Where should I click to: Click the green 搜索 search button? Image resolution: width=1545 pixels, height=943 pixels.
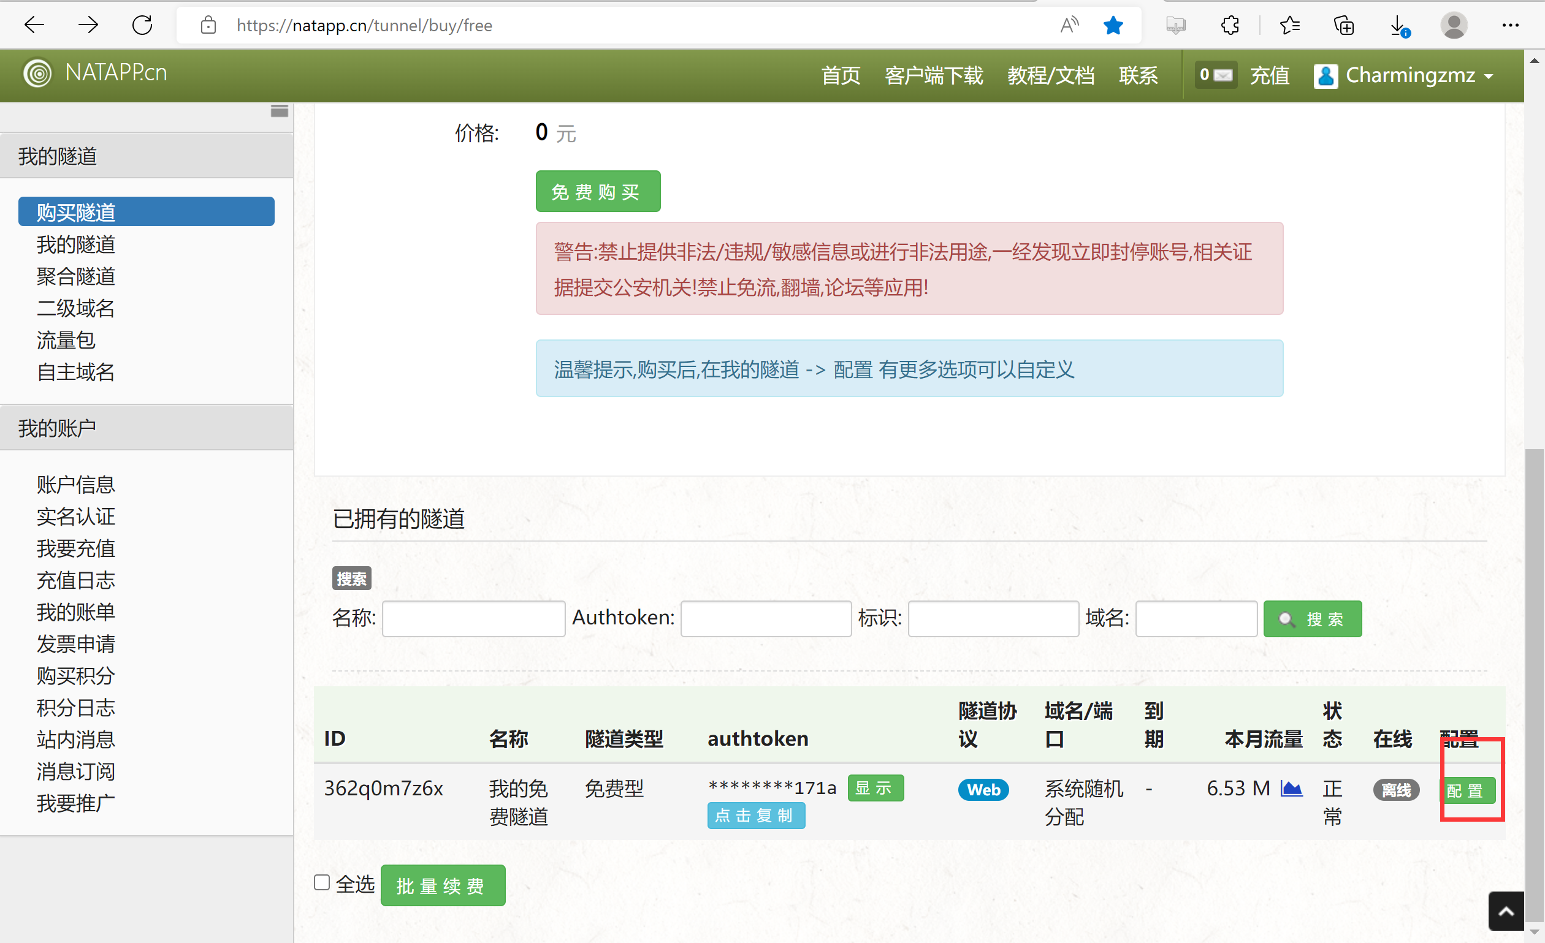tap(1313, 619)
